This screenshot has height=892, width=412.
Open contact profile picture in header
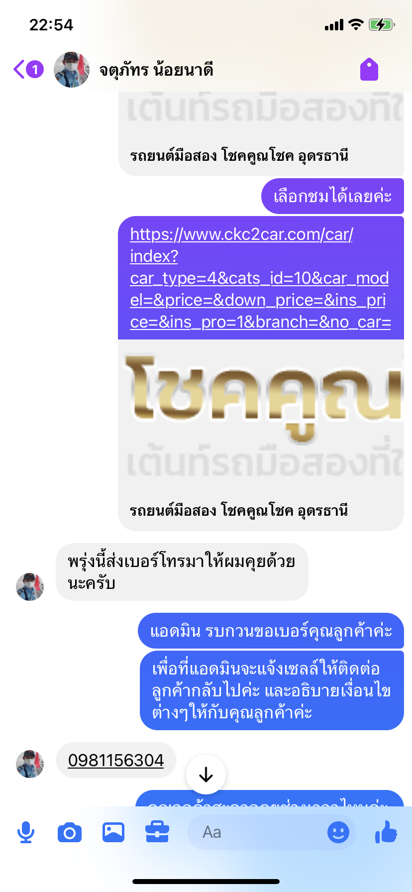72,70
